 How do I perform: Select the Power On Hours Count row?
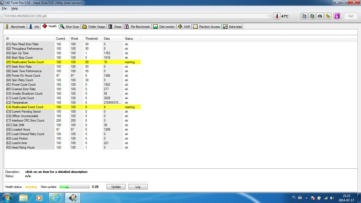pyautogui.click(x=73, y=76)
